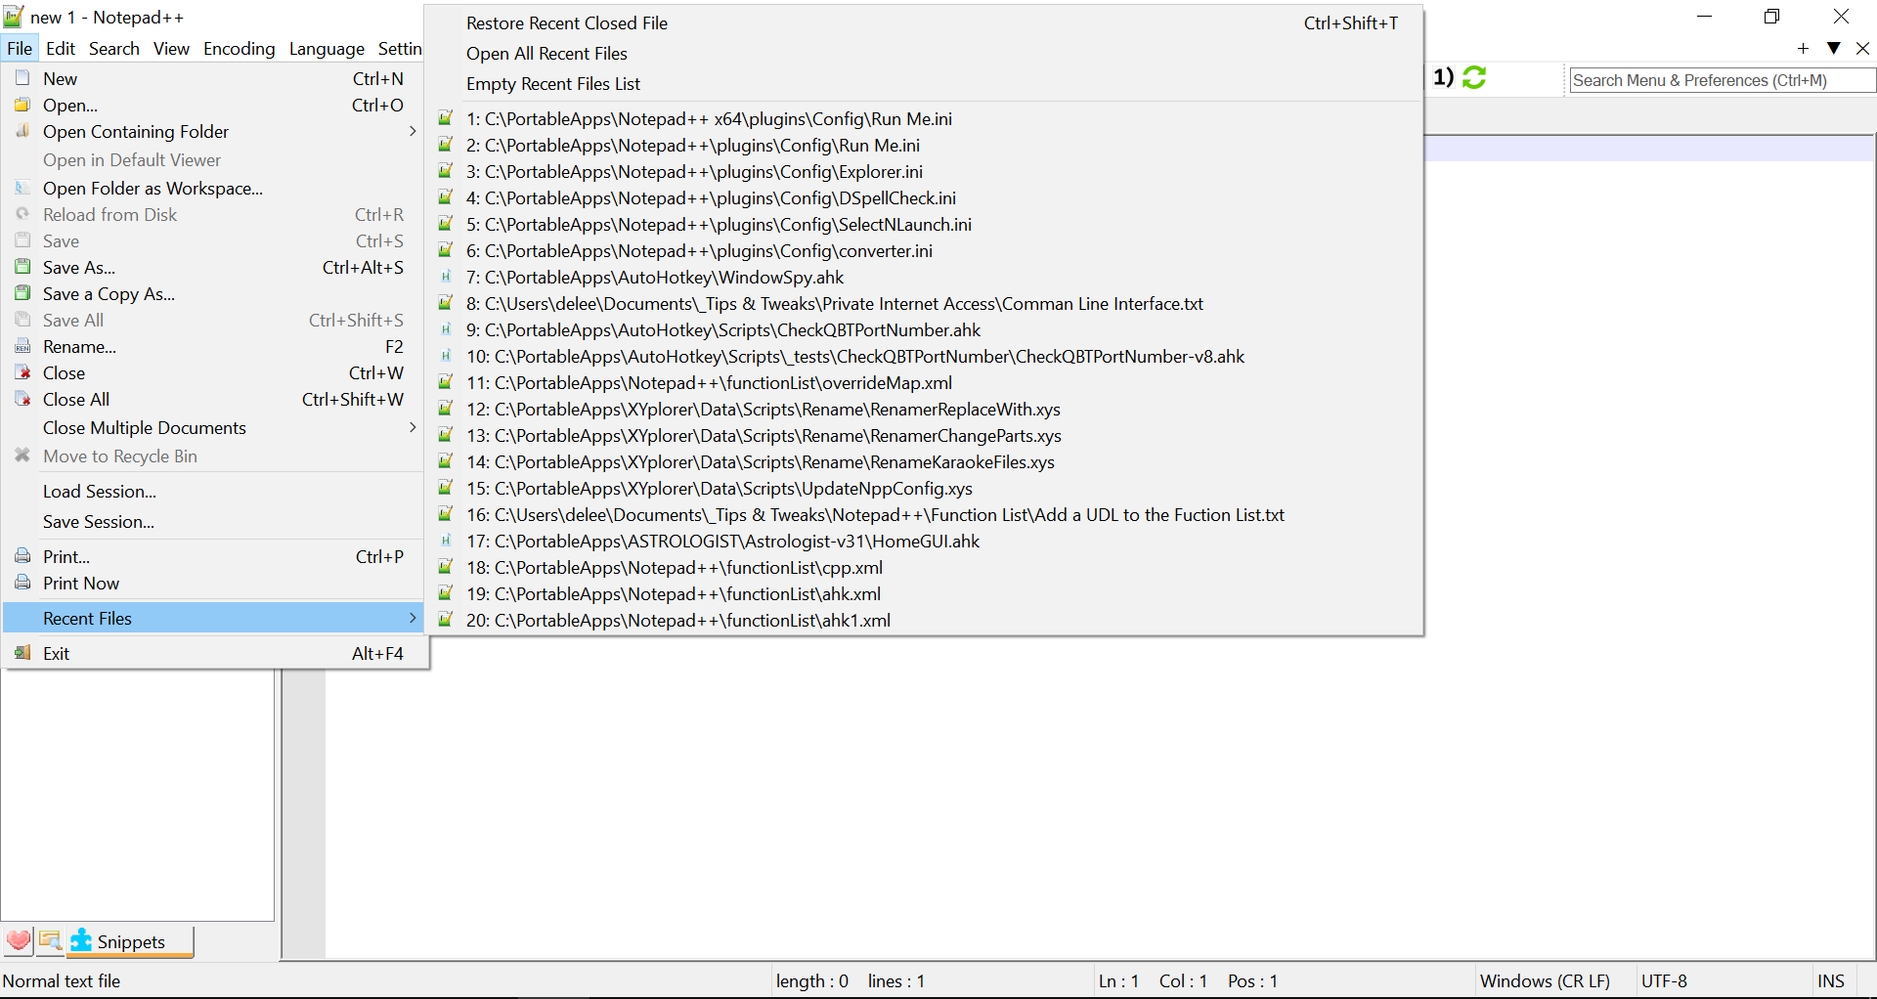Viewport: 1877px width, 999px height.
Task: Click the Close document icon
Action: pos(22,372)
